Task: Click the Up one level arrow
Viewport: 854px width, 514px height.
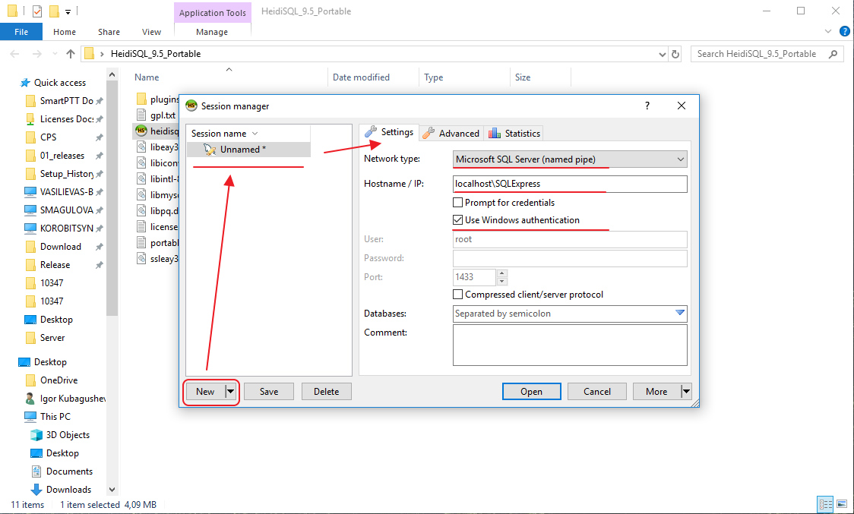Action: (x=70, y=54)
